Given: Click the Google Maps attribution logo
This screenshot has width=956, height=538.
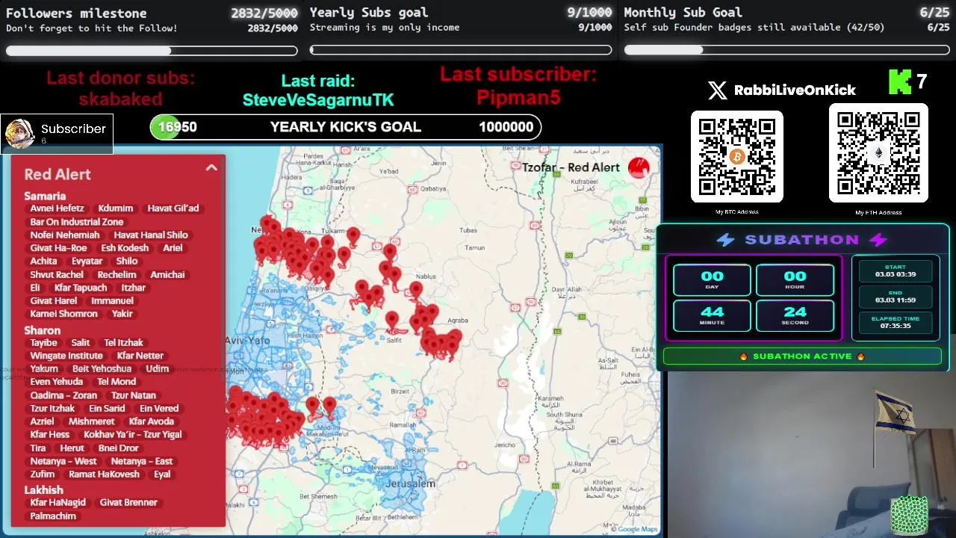Looking at the screenshot, I should tap(634, 529).
